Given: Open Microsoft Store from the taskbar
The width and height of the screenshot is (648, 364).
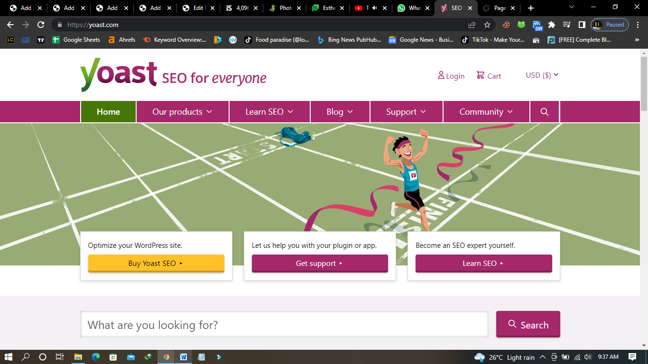Looking at the screenshot, I should [113, 357].
